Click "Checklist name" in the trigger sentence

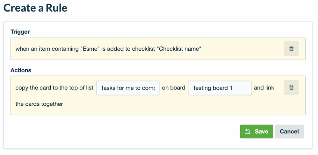[x=180, y=49]
